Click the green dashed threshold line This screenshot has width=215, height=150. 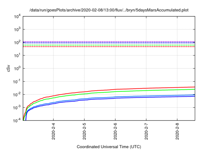(109, 45)
